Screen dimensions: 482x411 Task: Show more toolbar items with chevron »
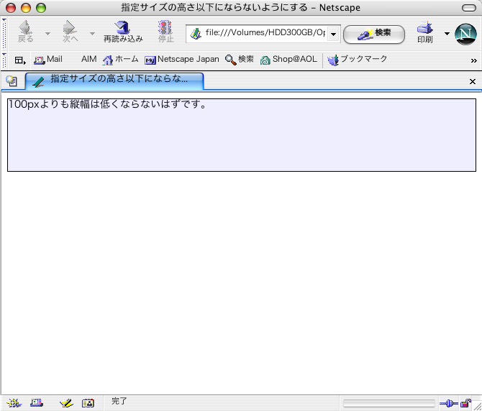coord(473,61)
